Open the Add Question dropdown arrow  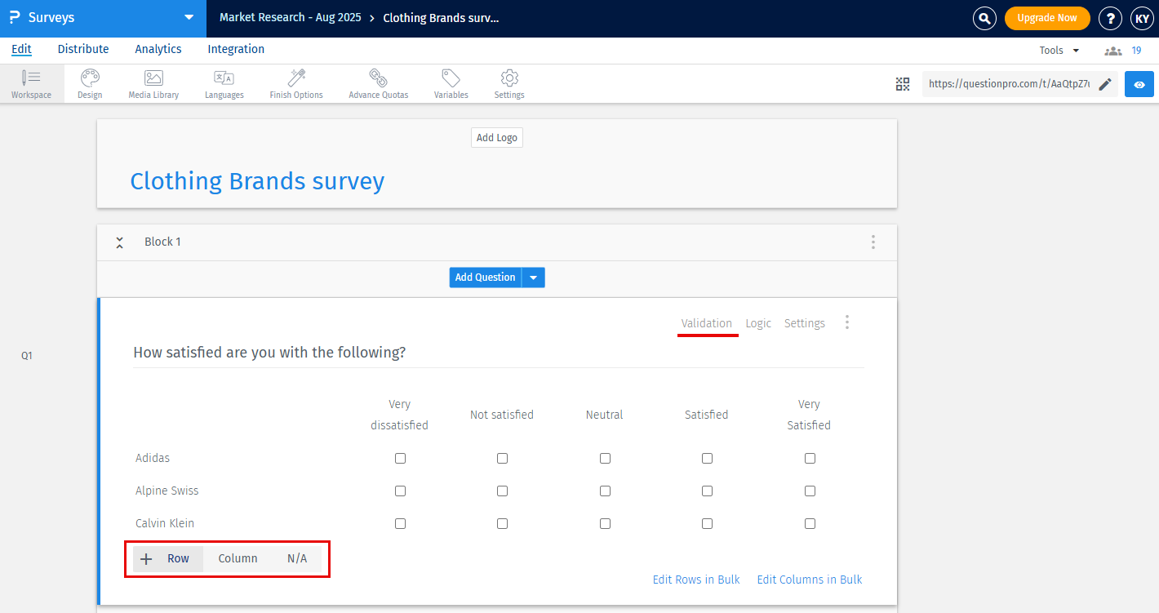533,278
